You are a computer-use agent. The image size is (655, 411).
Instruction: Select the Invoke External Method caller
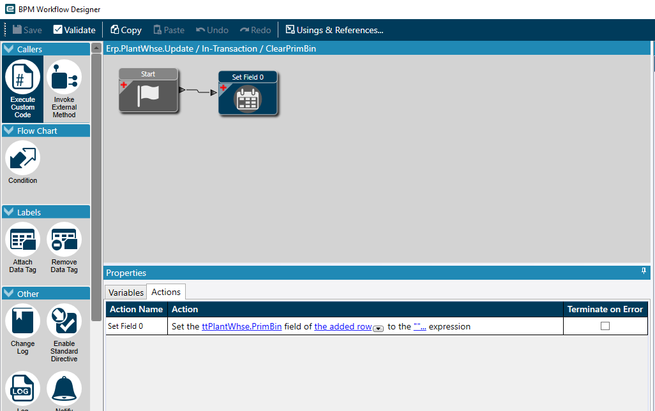[64, 89]
